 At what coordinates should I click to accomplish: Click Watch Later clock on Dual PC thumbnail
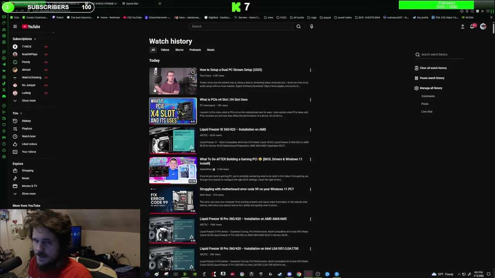(x=193, y=72)
